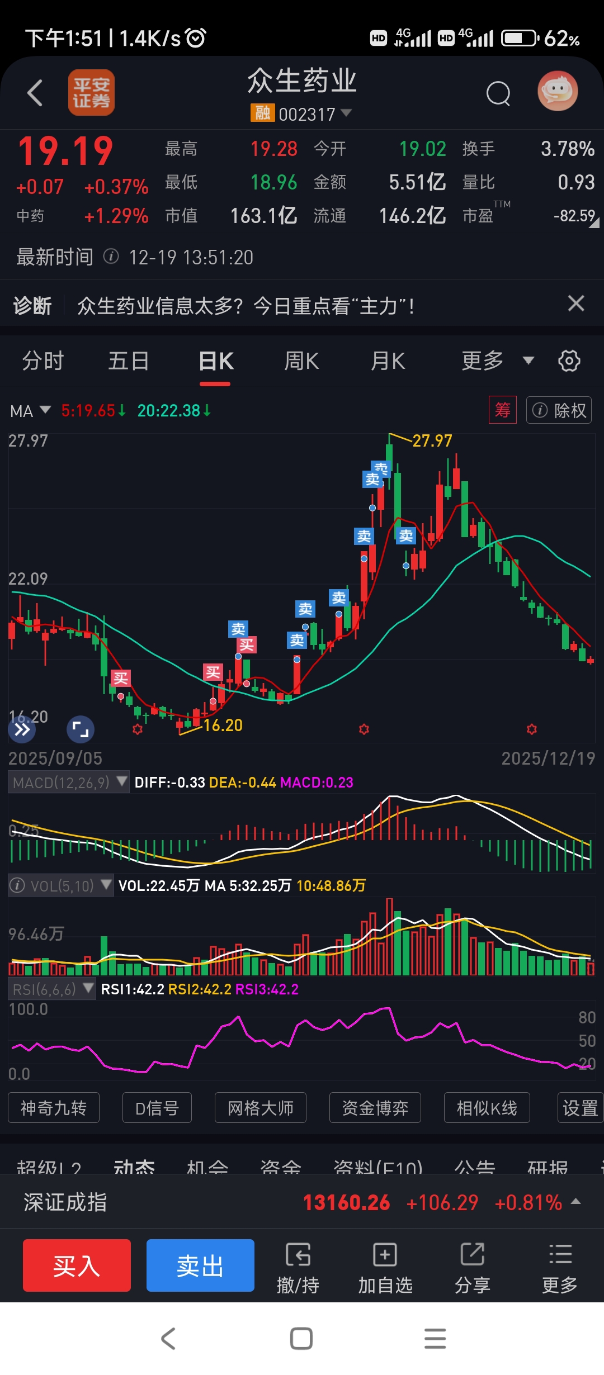
Task: Tap the D信号 indicator button
Action: (157, 1108)
